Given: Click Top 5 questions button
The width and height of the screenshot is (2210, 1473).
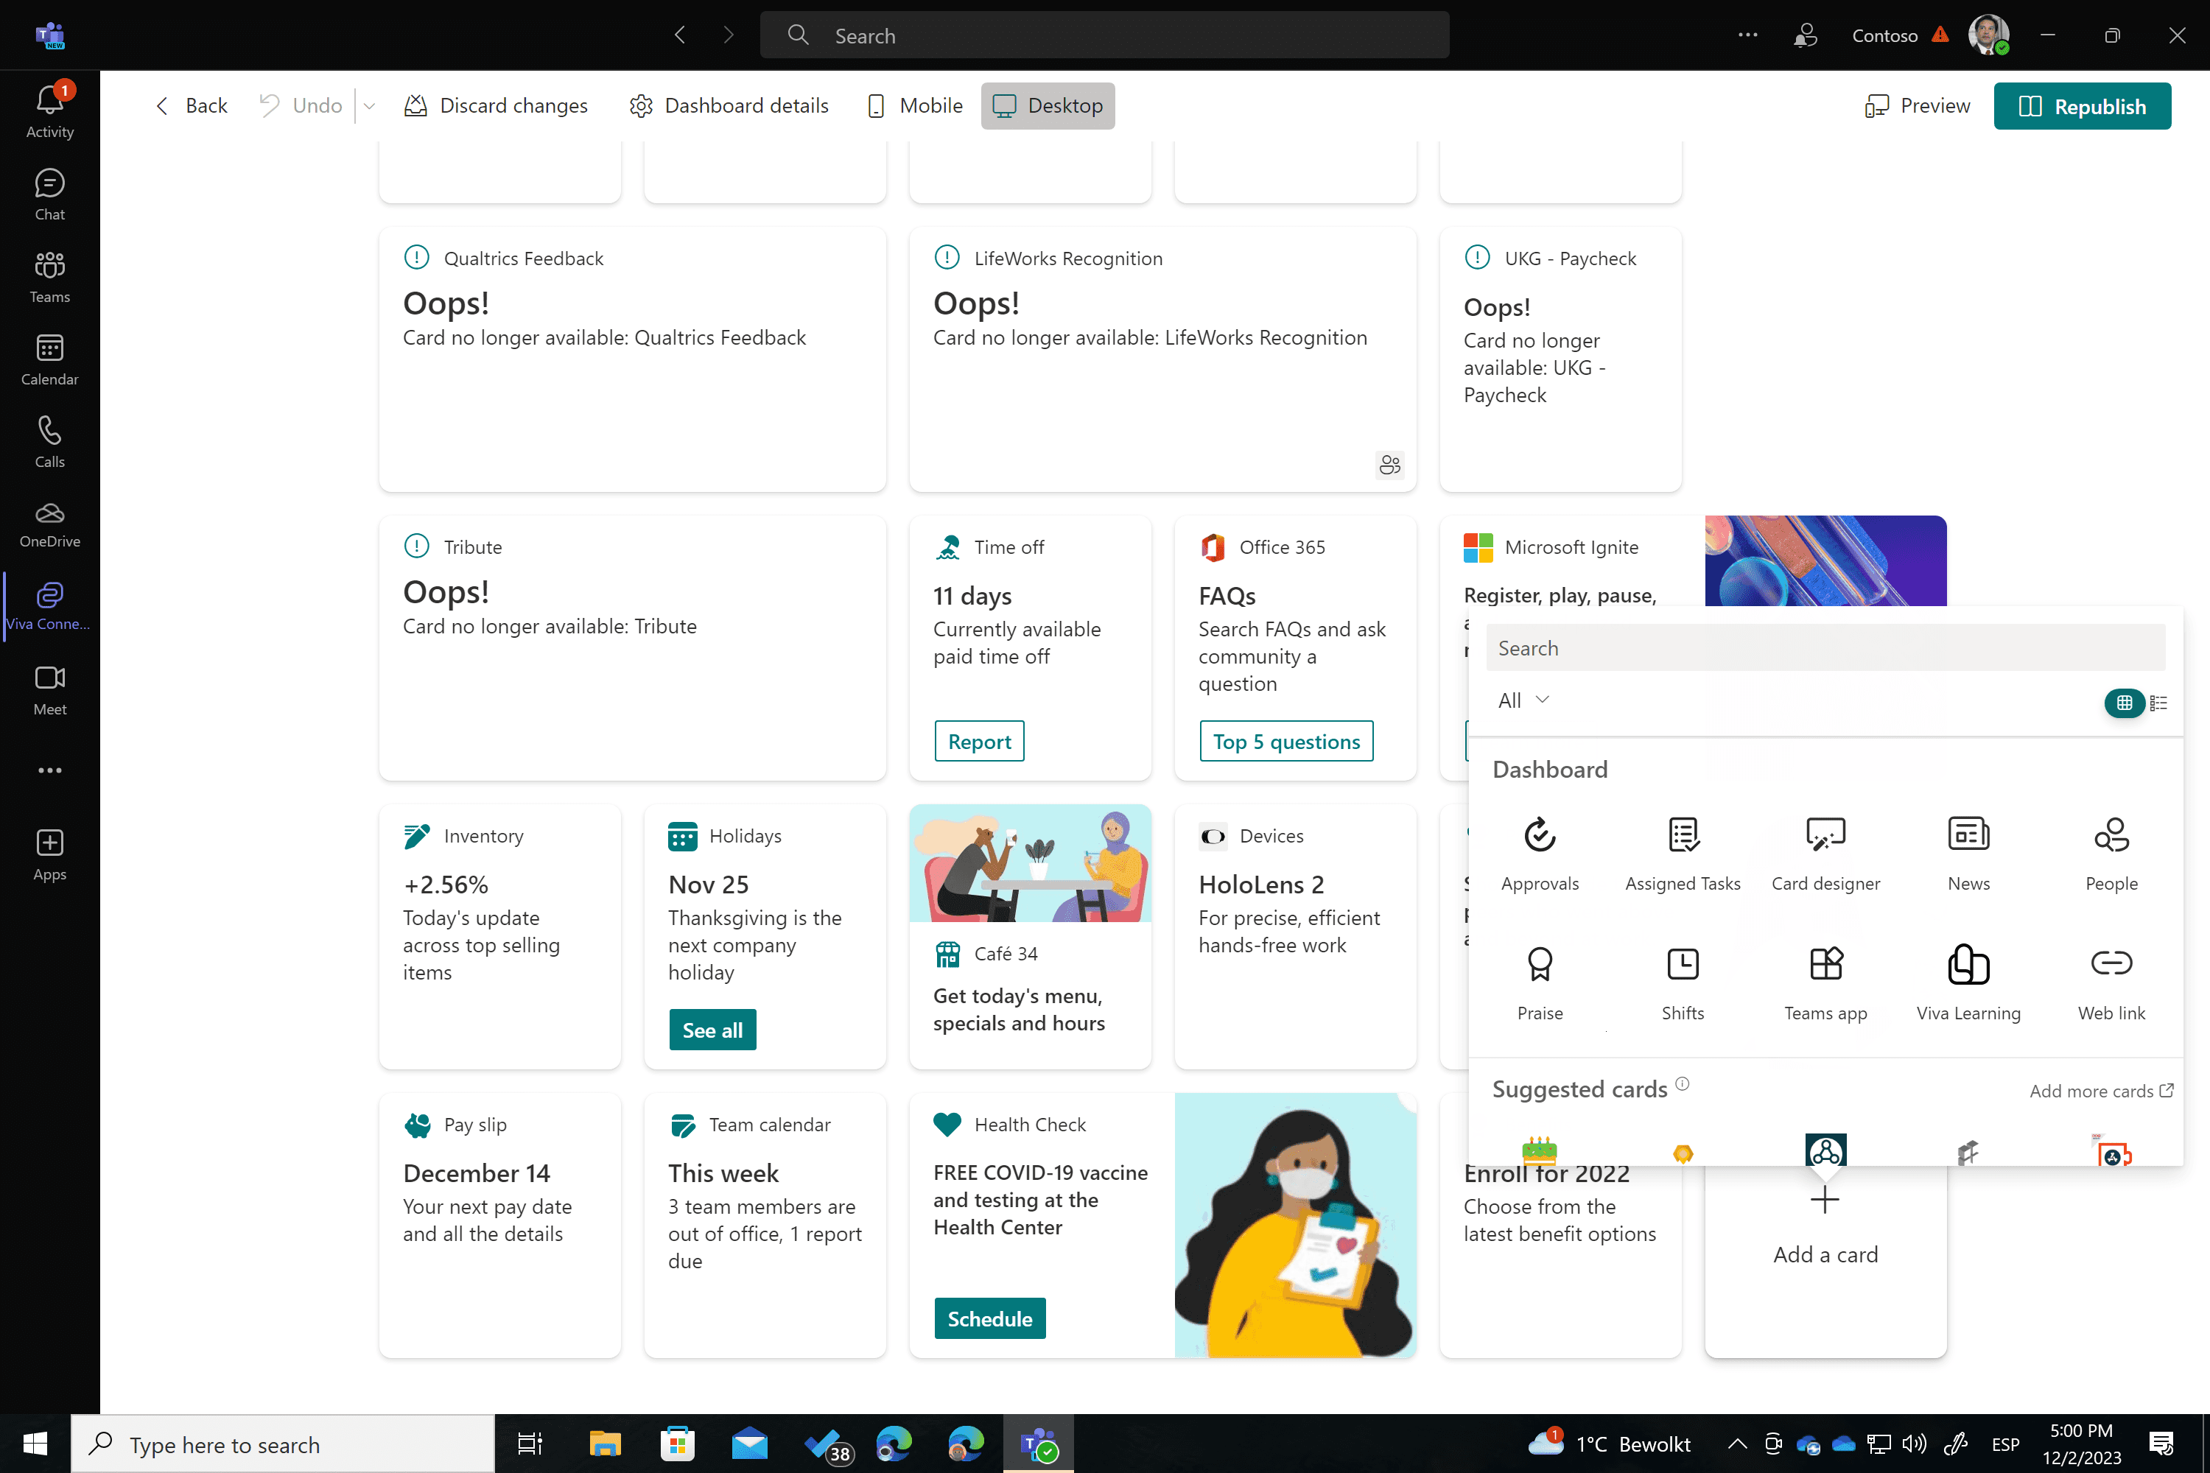Looking at the screenshot, I should point(1285,741).
